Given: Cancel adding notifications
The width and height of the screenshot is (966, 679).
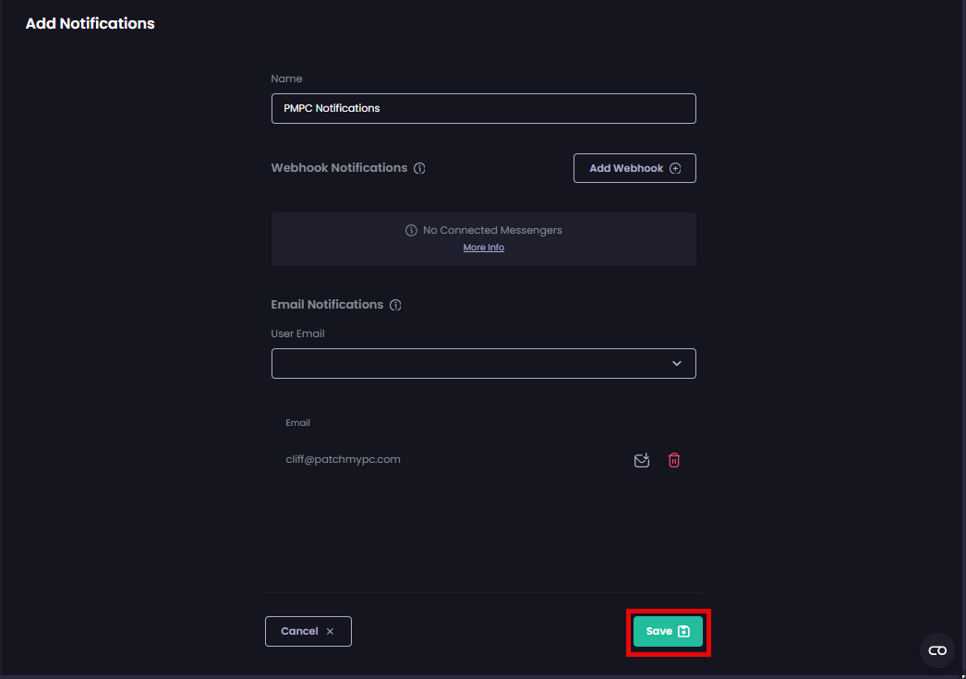Looking at the screenshot, I should pyautogui.click(x=308, y=632).
